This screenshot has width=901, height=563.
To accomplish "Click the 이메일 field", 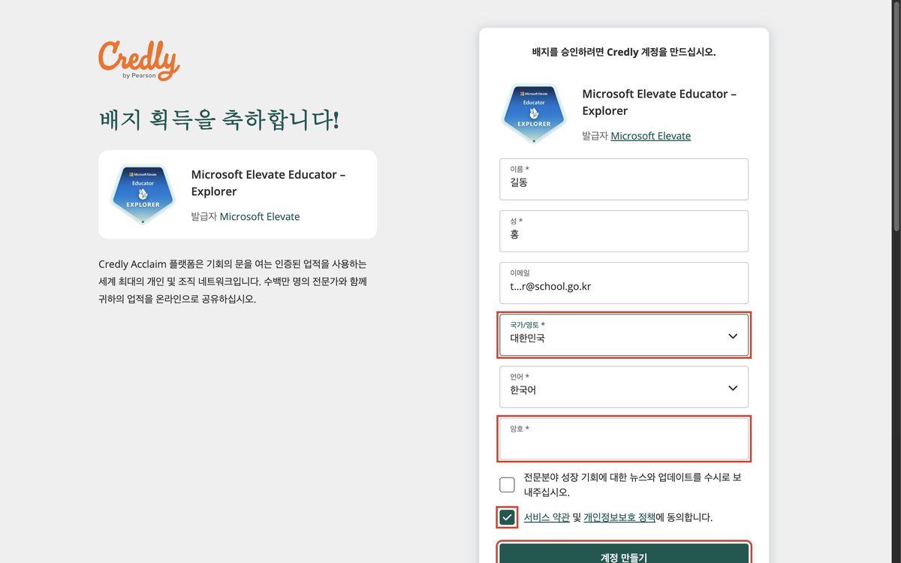I will [624, 282].
